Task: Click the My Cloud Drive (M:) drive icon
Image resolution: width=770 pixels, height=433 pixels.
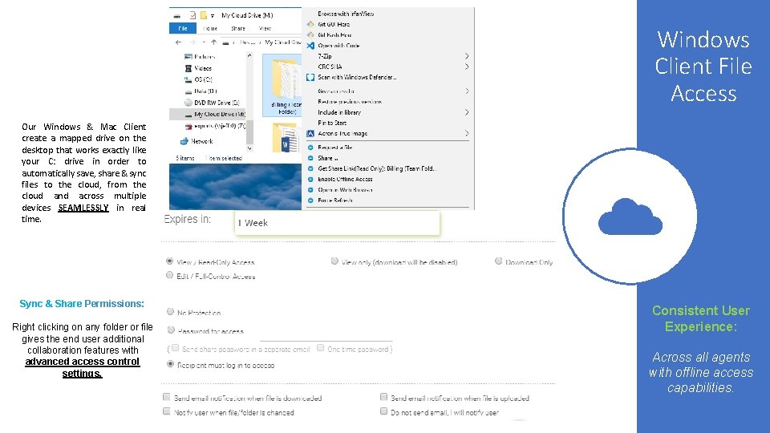Action: point(188,115)
